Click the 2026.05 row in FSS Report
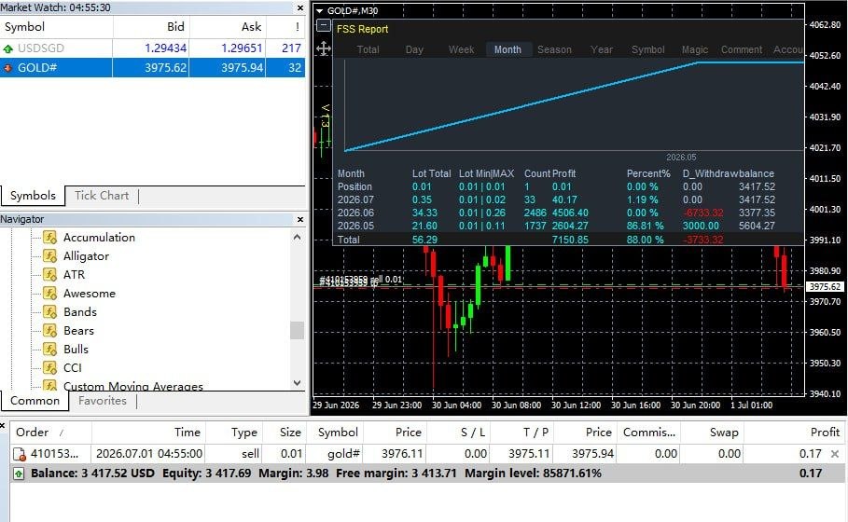Screen dimensions: 848x522 568,226
